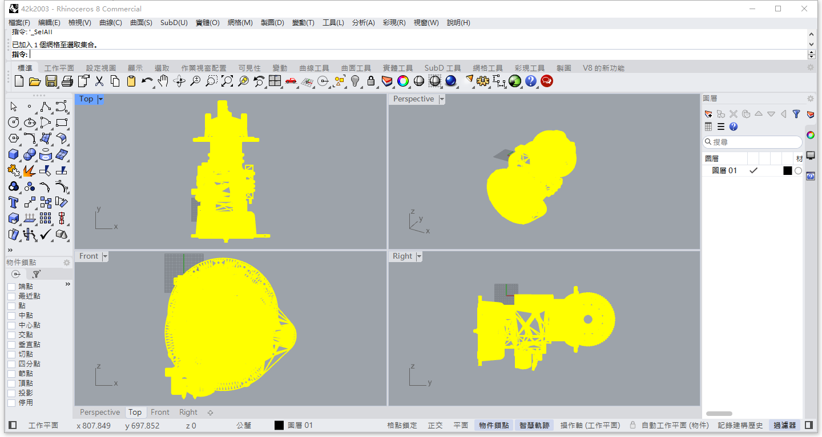Open the color wheel material icon in the toolbar

point(403,81)
